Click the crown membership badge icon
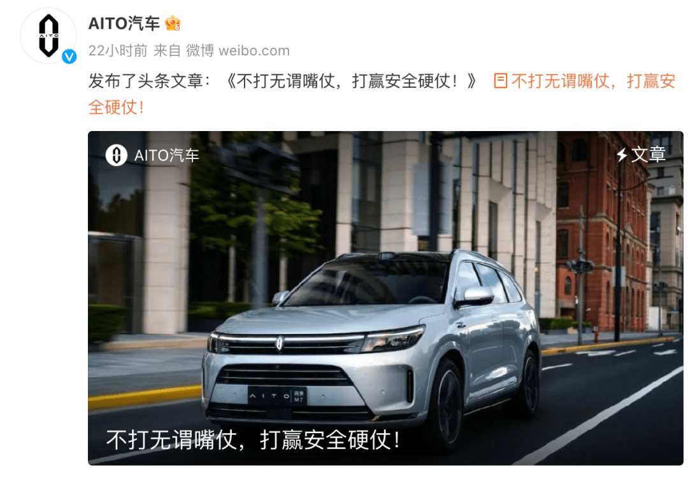The height and width of the screenshot is (477, 688). 173,24
